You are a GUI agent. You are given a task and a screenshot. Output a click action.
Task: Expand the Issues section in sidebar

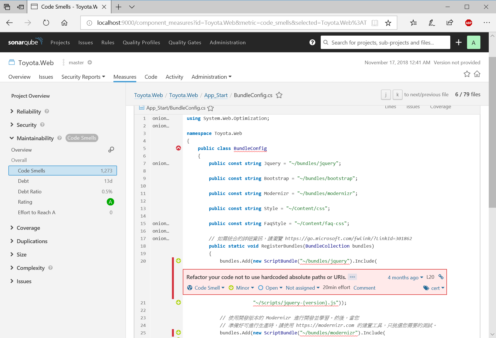pyautogui.click(x=21, y=281)
